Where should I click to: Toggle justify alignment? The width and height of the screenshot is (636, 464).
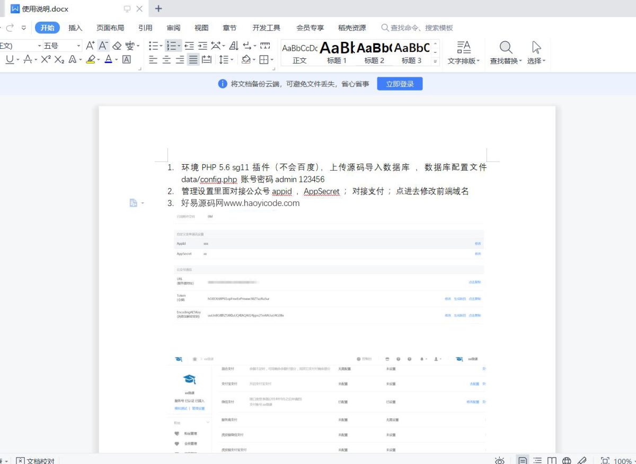[193, 60]
